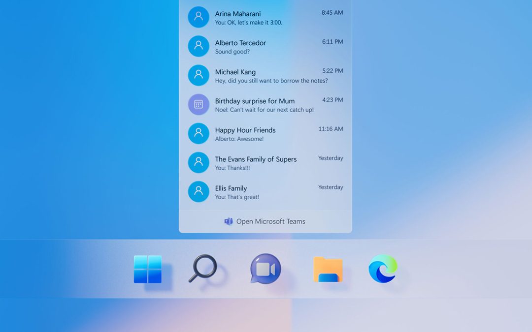Open the Ellis Family group chat
The width and height of the screenshot is (532, 332).
coord(256,192)
